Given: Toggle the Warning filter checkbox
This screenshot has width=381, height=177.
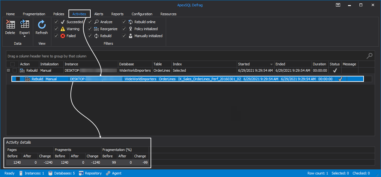Looking at the screenshot, I should pyautogui.click(x=56, y=29).
